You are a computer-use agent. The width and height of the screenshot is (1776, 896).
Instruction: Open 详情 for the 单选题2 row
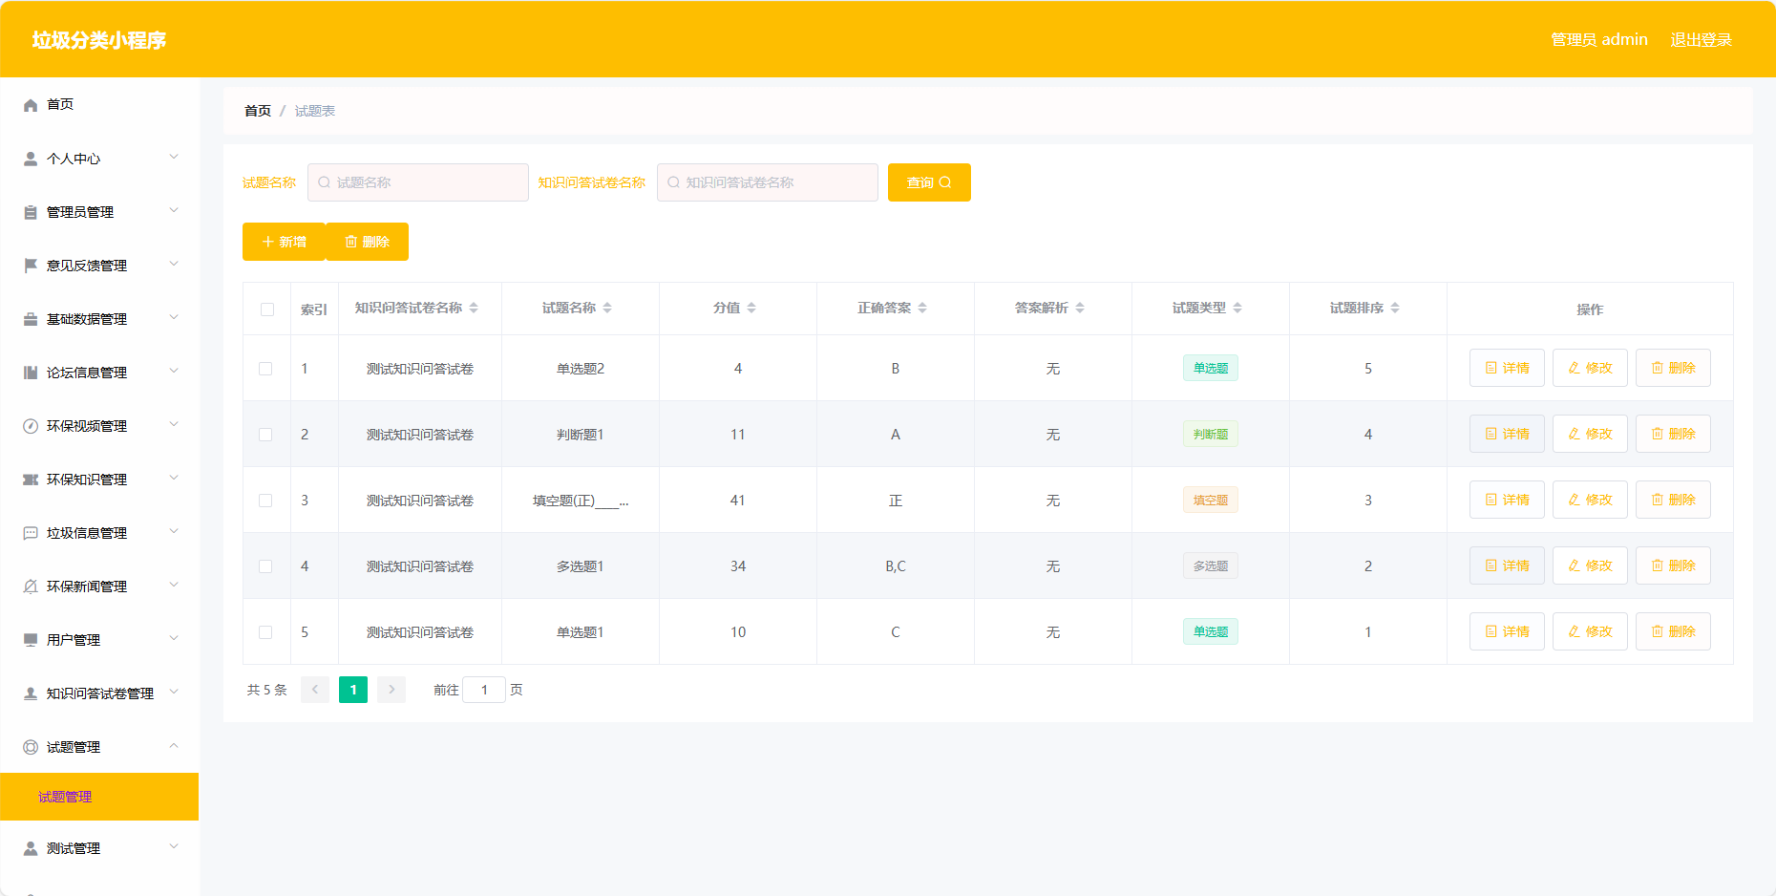(1507, 368)
